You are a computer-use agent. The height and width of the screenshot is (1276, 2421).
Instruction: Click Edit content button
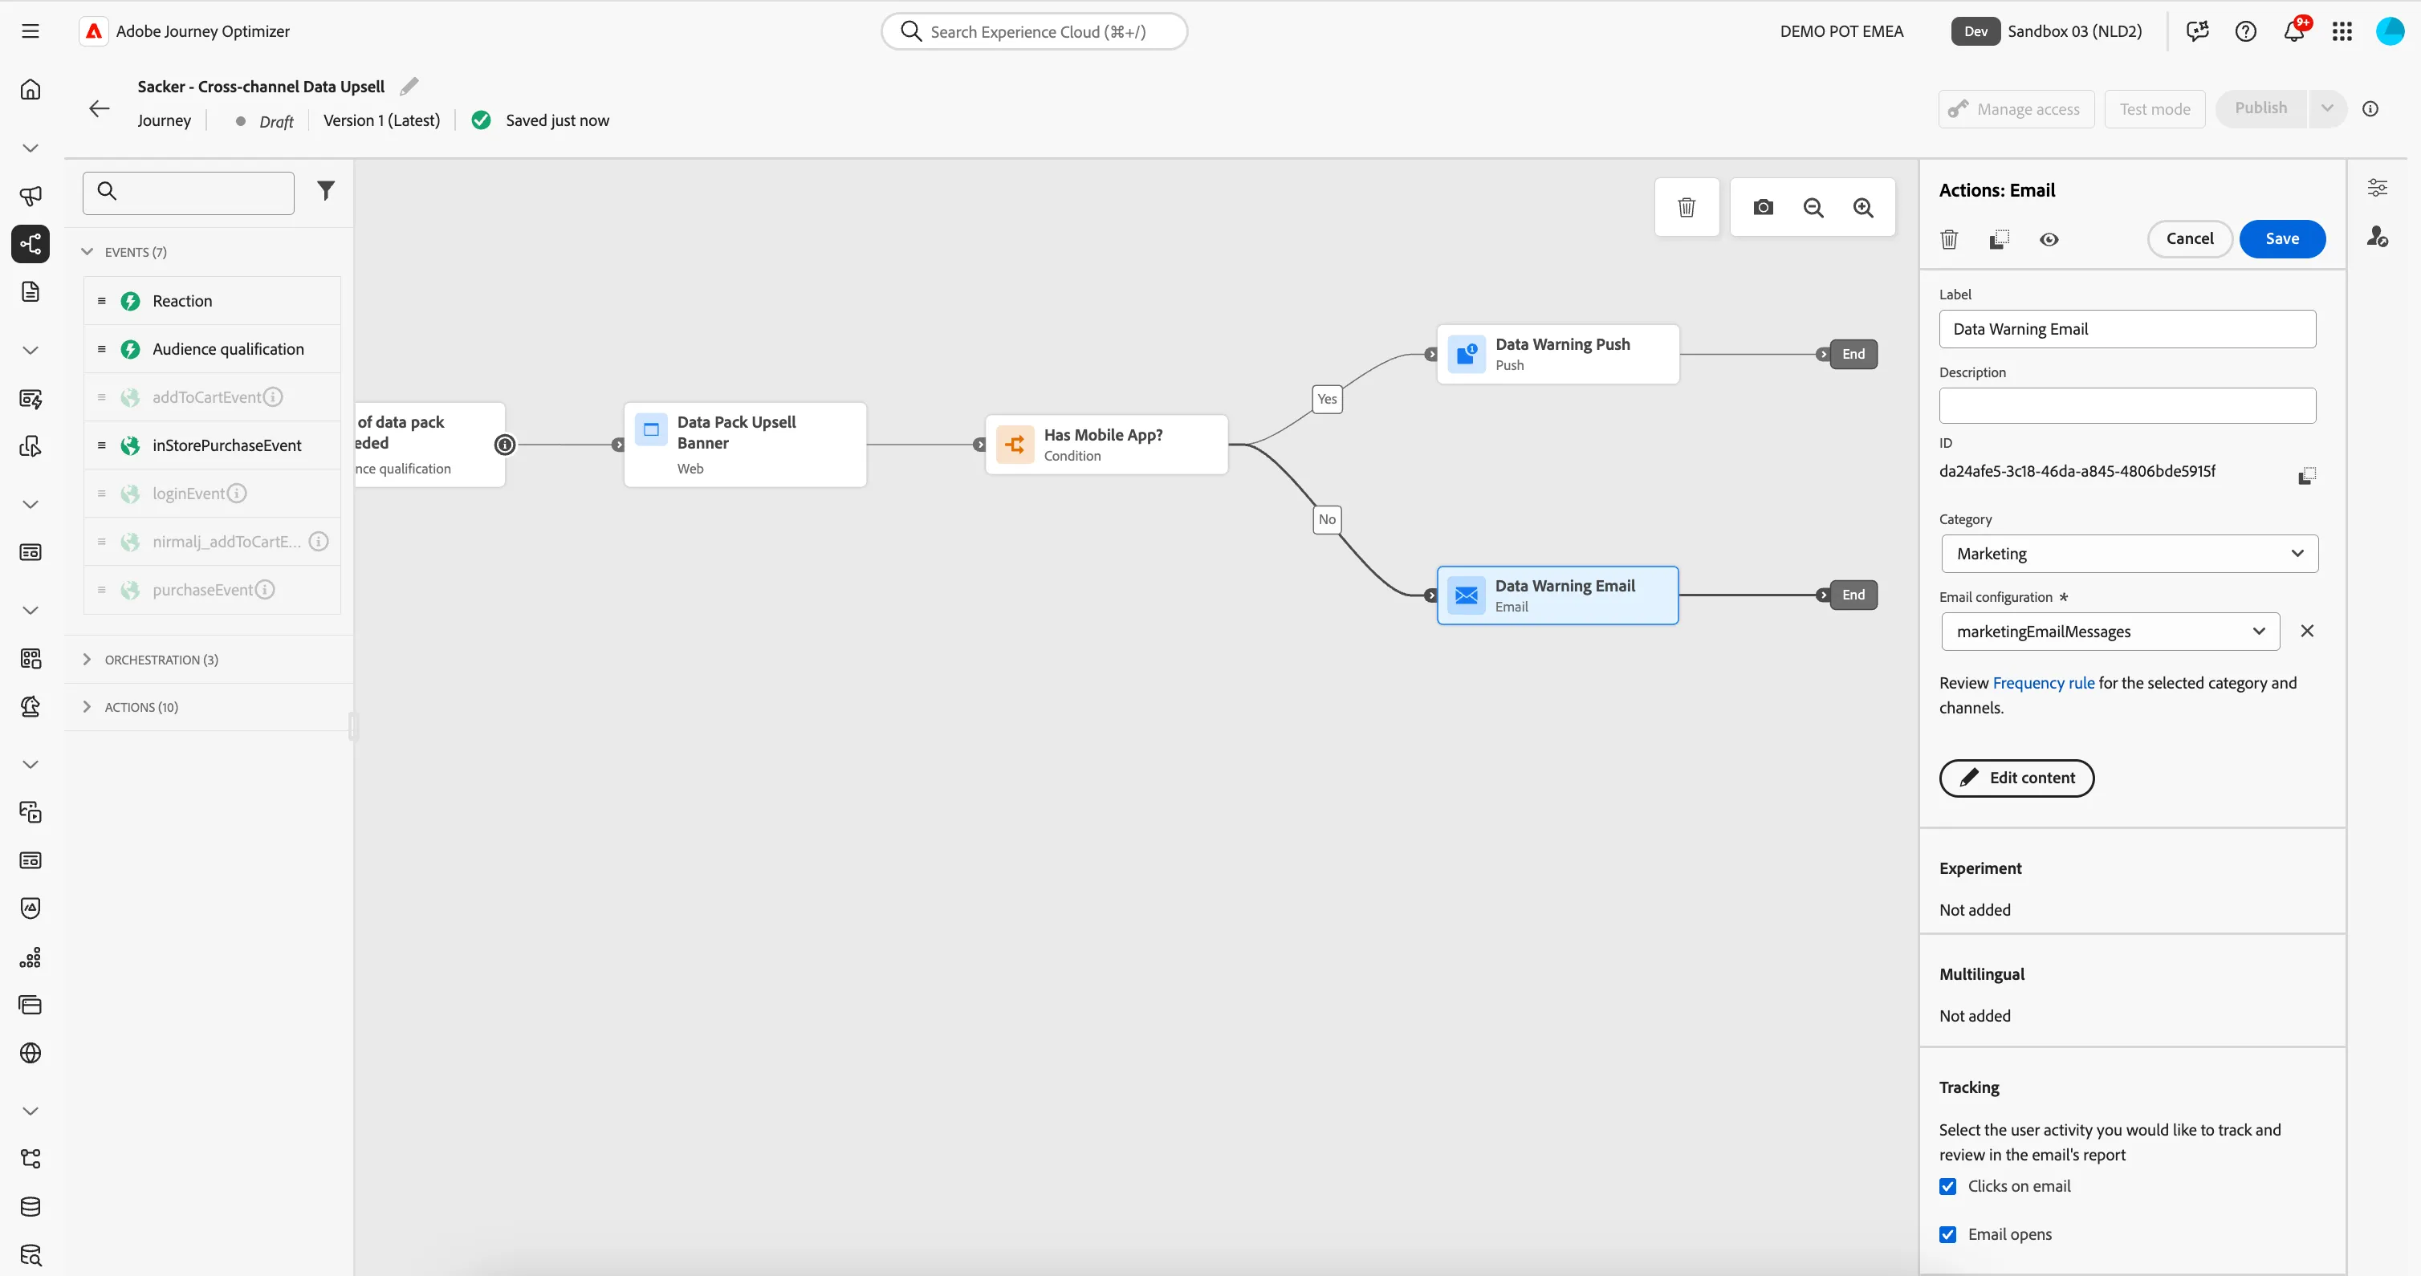2016,778
